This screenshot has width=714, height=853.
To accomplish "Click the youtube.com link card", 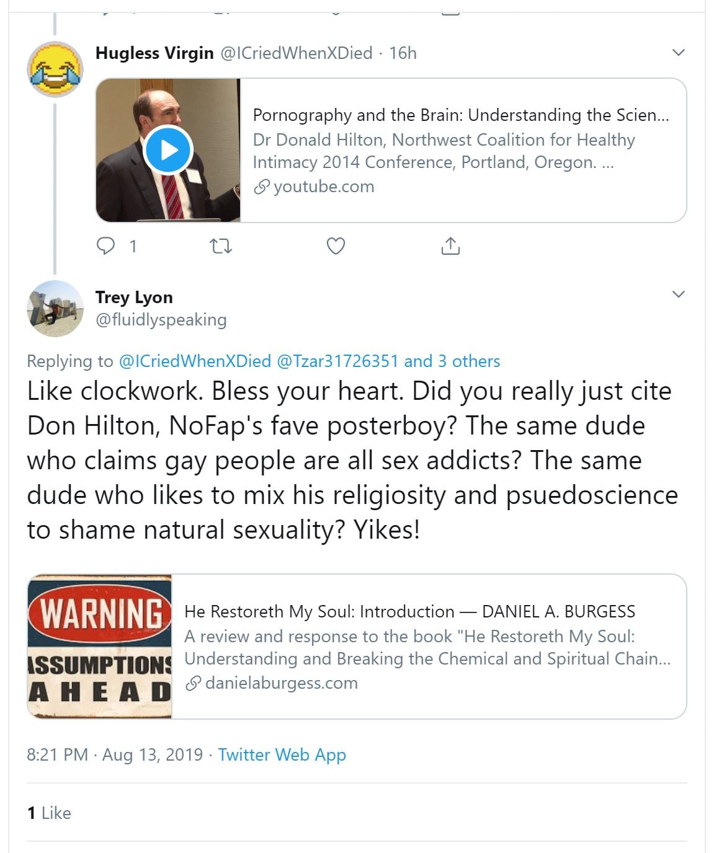I will pos(462,151).
